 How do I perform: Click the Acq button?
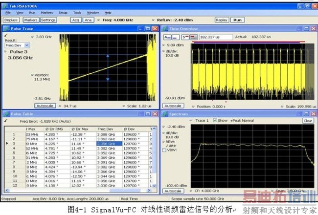76,20
